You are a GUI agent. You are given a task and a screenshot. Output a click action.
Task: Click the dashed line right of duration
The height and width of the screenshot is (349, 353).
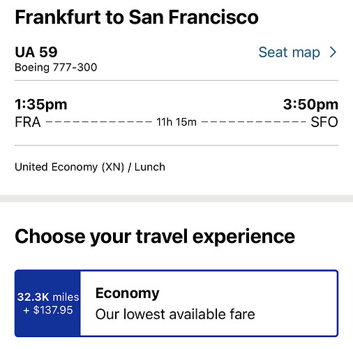coord(254,121)
